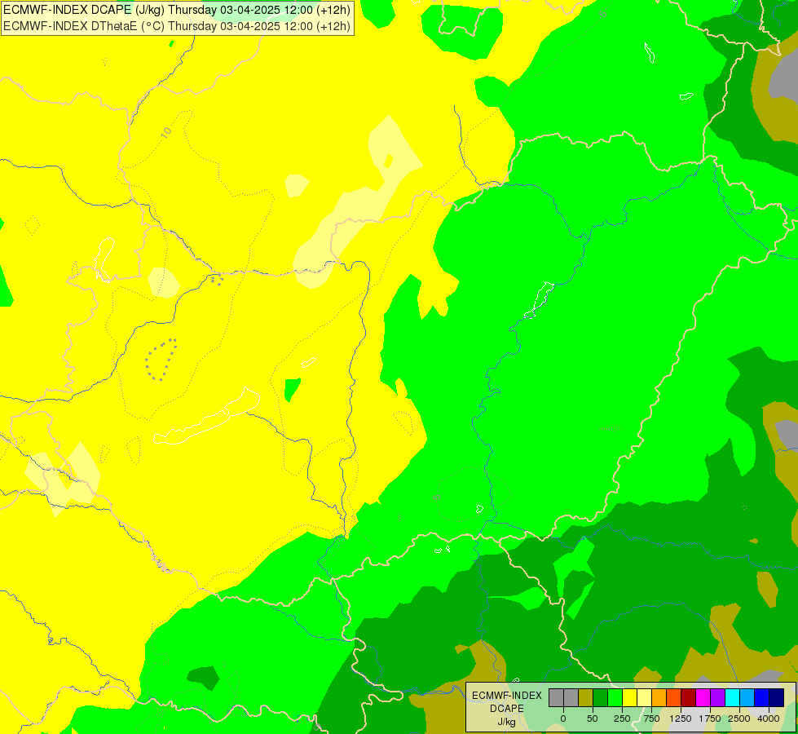Click the legend value 4000
798x734 pixels.
coord(769,719)
